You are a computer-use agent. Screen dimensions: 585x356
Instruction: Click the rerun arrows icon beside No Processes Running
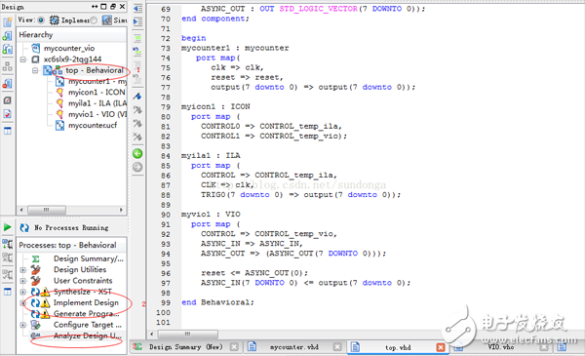click(24, 227)
